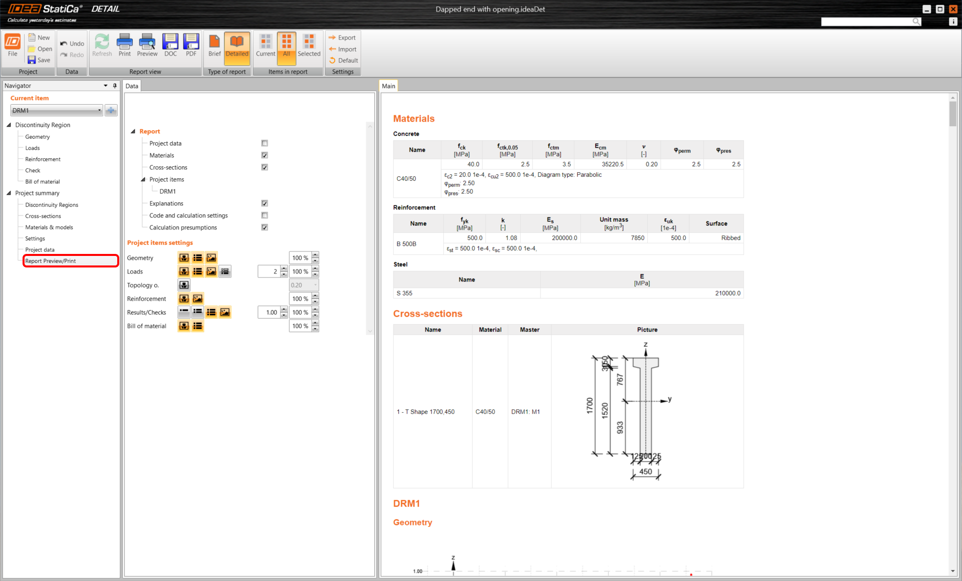Open the File menu
The image size is (962, 581).
13,45
